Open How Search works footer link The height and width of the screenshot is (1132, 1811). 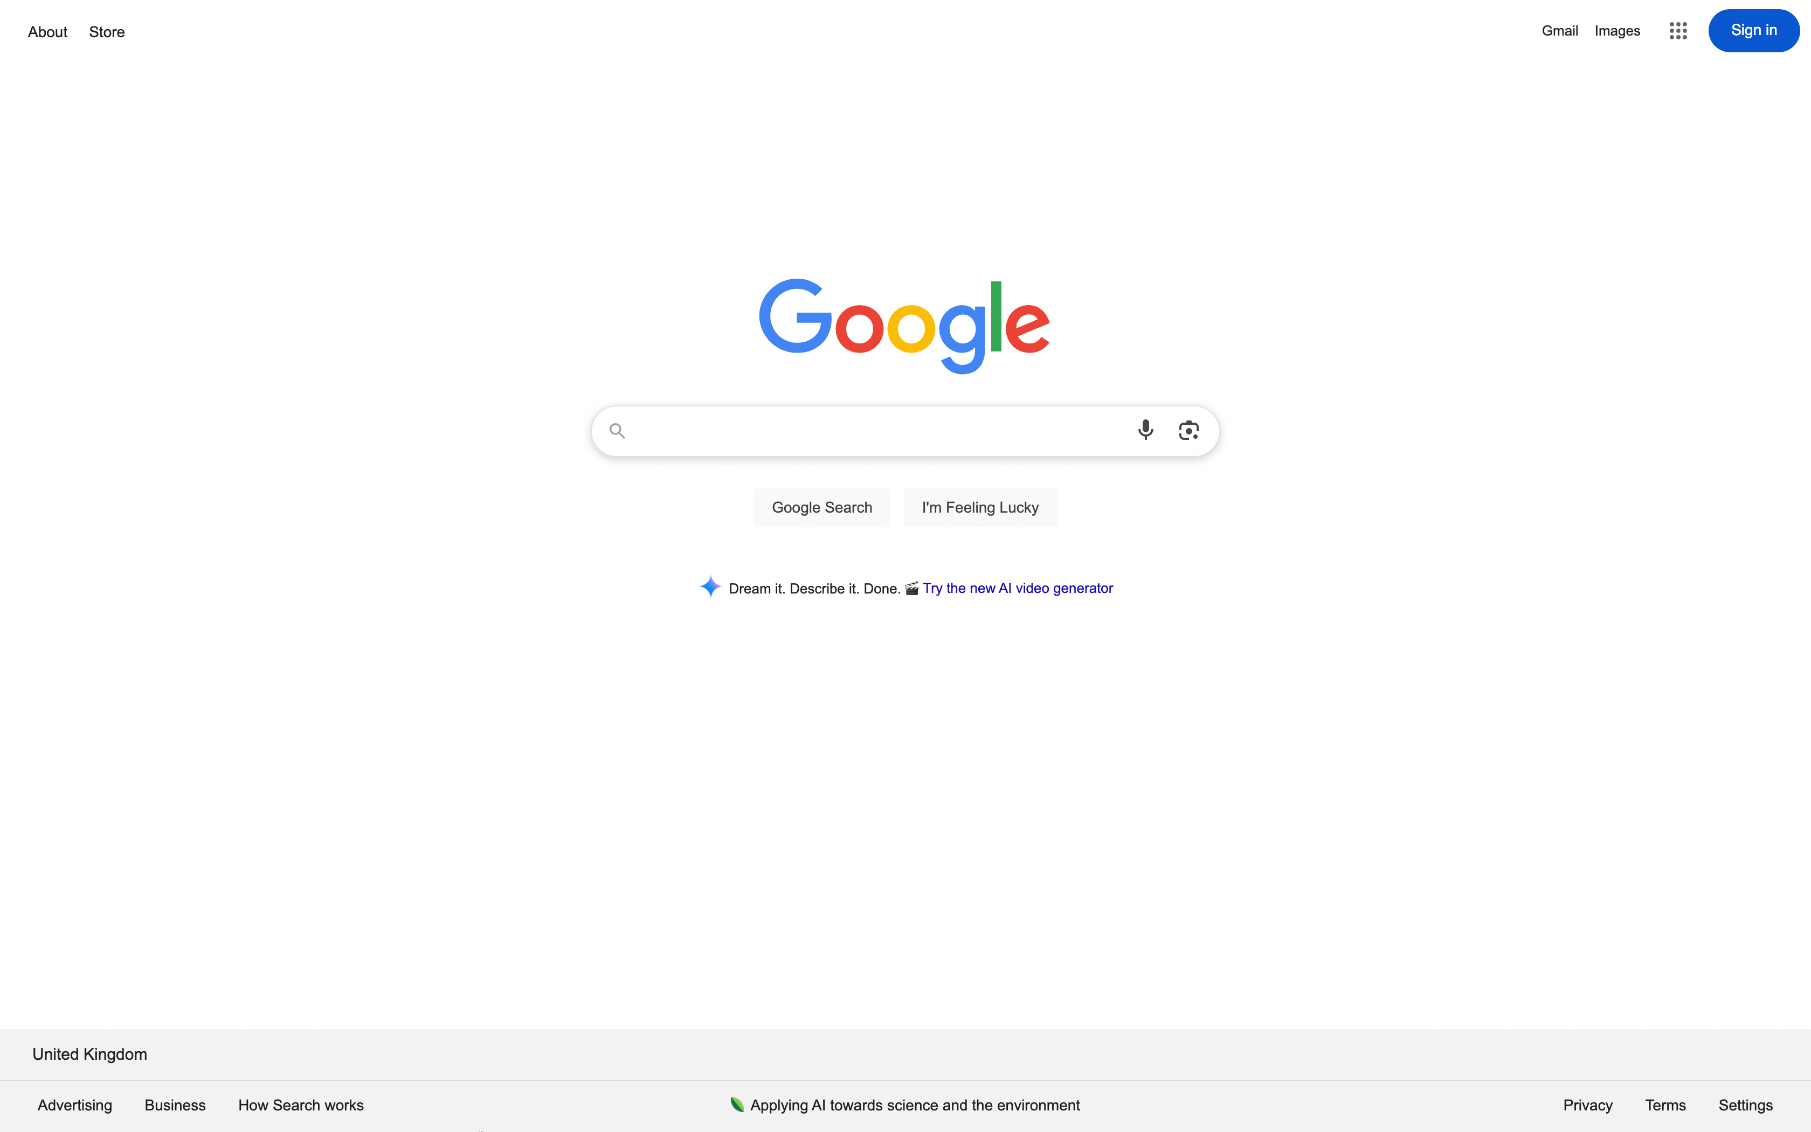(x=301, y=1105)
